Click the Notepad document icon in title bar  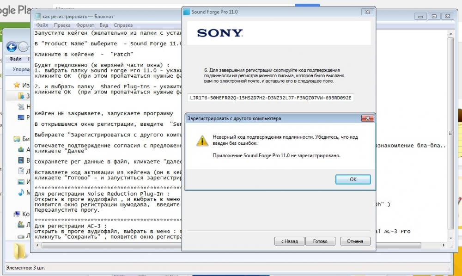pyautogui.click(x=38, y=17)
